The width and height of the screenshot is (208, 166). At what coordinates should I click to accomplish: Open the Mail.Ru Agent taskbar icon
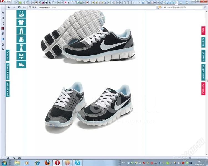[x=67, y=163]
